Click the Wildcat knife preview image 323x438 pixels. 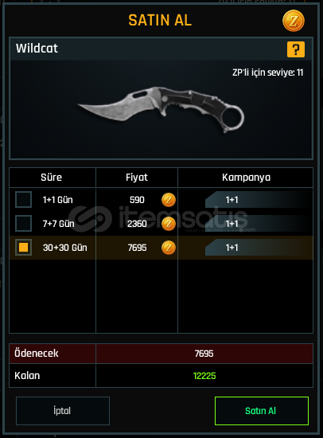point(161,110)
